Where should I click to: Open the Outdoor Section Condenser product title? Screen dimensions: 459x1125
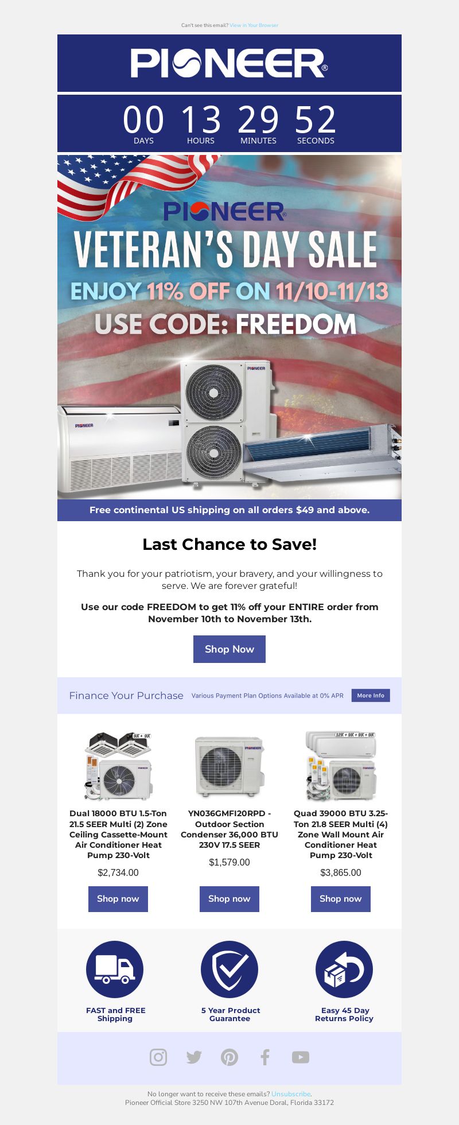pos(229,829)
